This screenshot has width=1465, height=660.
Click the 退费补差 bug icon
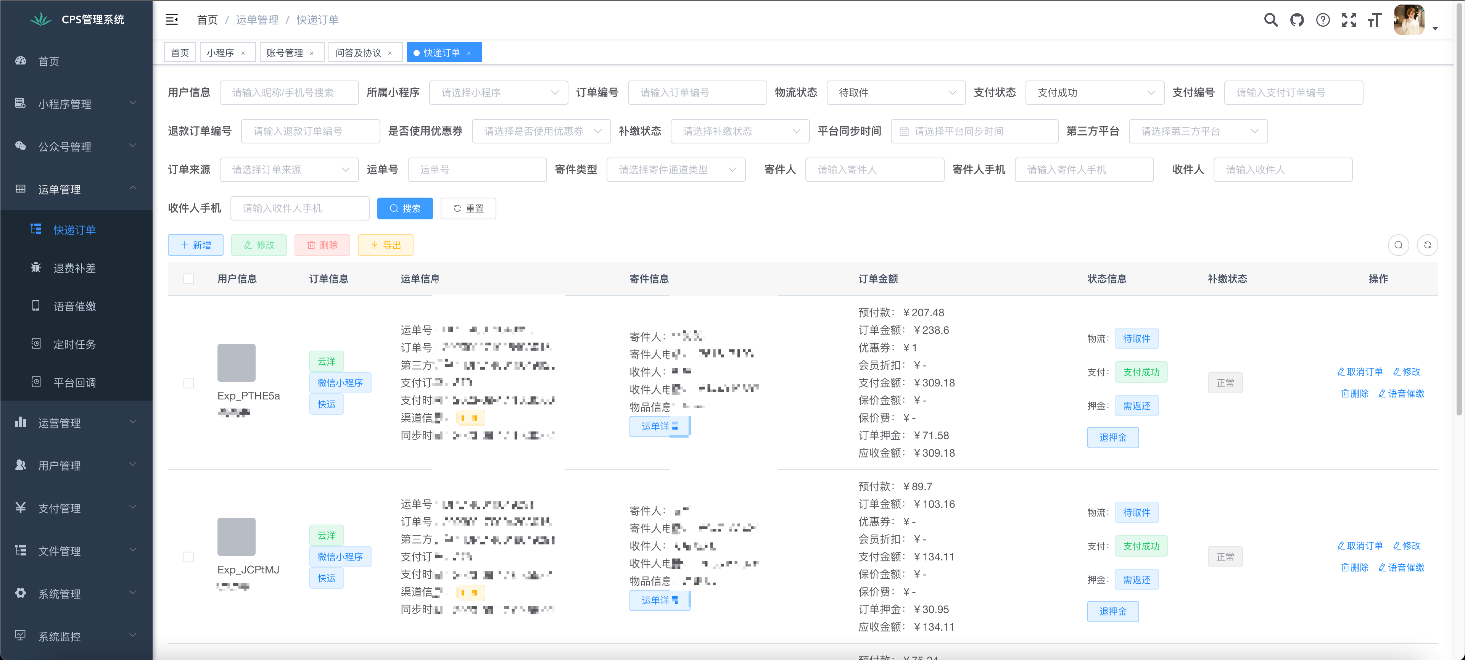(x=36, y=267)
